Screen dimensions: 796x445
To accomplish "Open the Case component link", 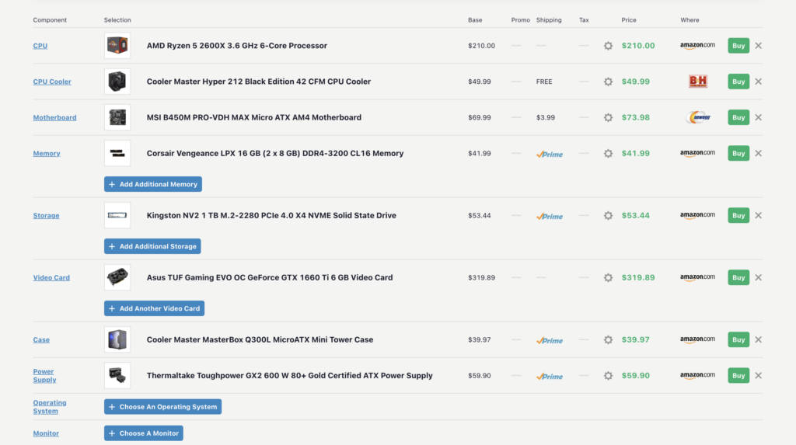I will click(x=41, y=340).
